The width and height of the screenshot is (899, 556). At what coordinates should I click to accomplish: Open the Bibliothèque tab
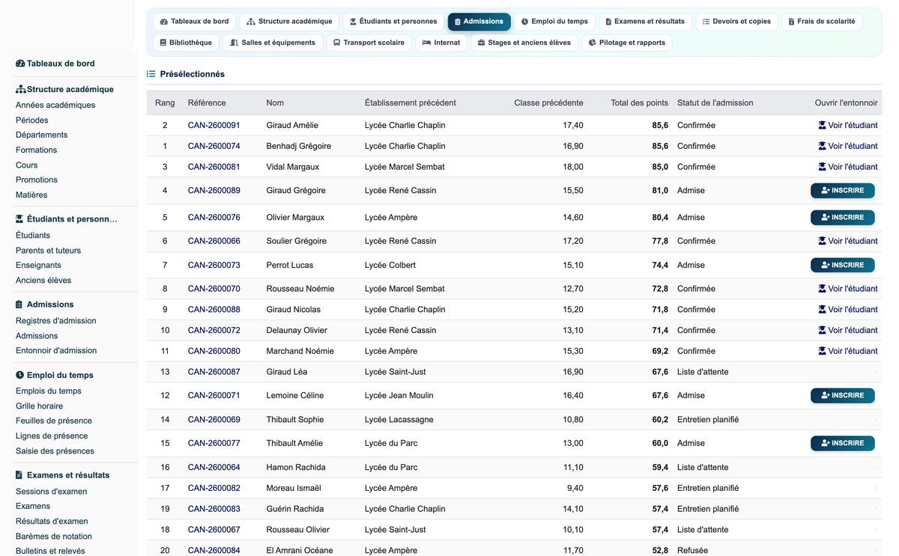click(x=186, y=43)
